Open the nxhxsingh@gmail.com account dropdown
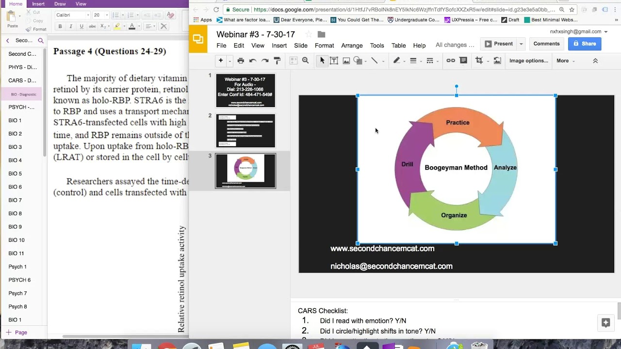This screenshot has width=621, height=349. pyautogui.click(x=579, y=32)
